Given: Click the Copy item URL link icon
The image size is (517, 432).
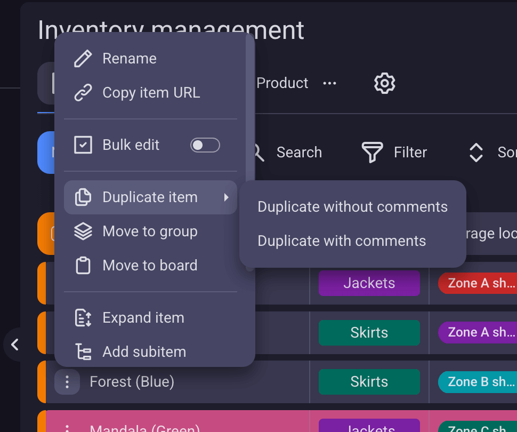Looking at the screenshot, I should [x=82, y=92].
